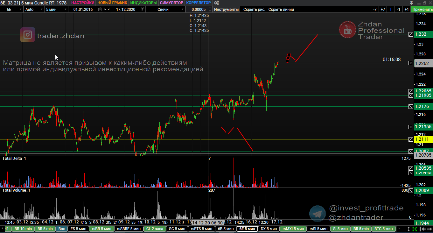
Task: Switch to the 'BTC 5 мин' tab
Action: point(384,229)
